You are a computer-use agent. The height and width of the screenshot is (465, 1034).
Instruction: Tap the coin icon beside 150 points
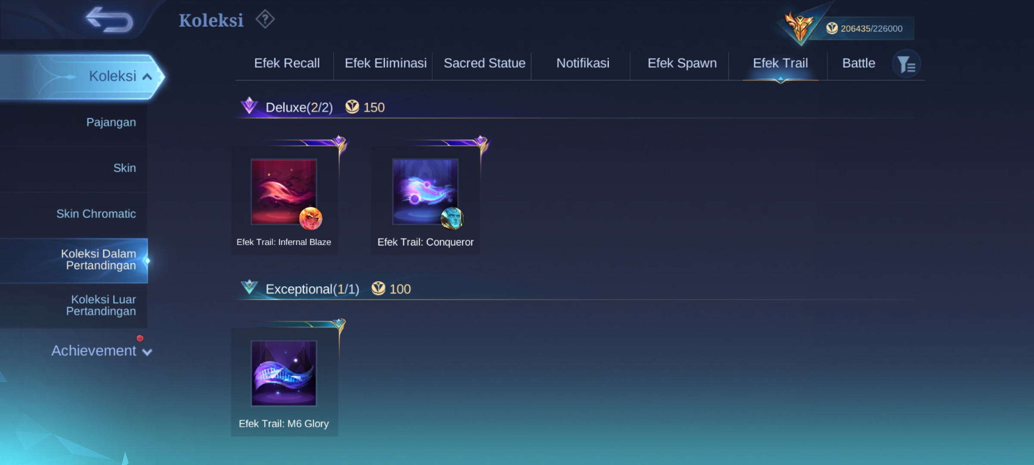click(352, 106)
